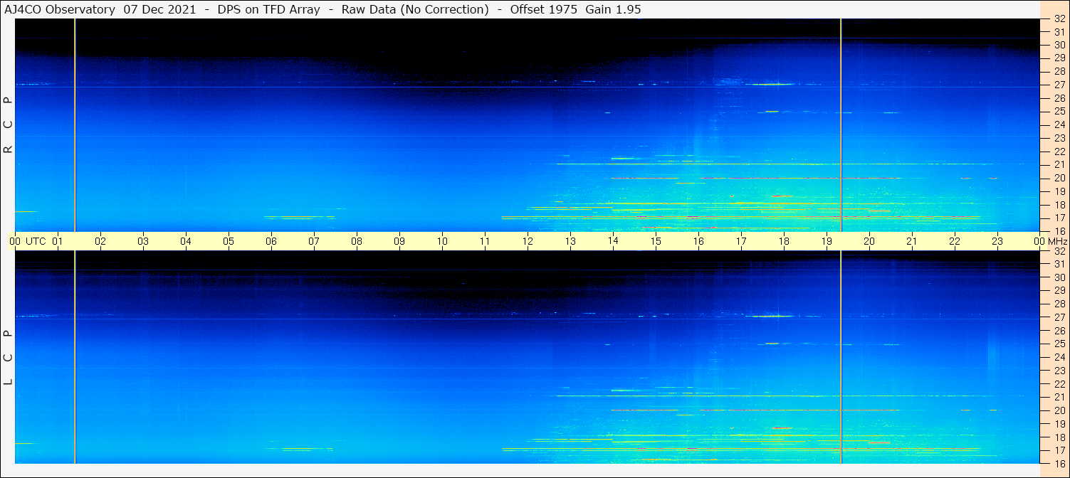Select the 06 hour label on the time axis
The width and height of the screenshot is (1070, 478).
pyautogui.click(x=271, y=241)
